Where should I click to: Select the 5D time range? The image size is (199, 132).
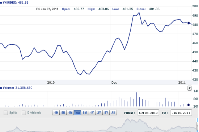63,113
